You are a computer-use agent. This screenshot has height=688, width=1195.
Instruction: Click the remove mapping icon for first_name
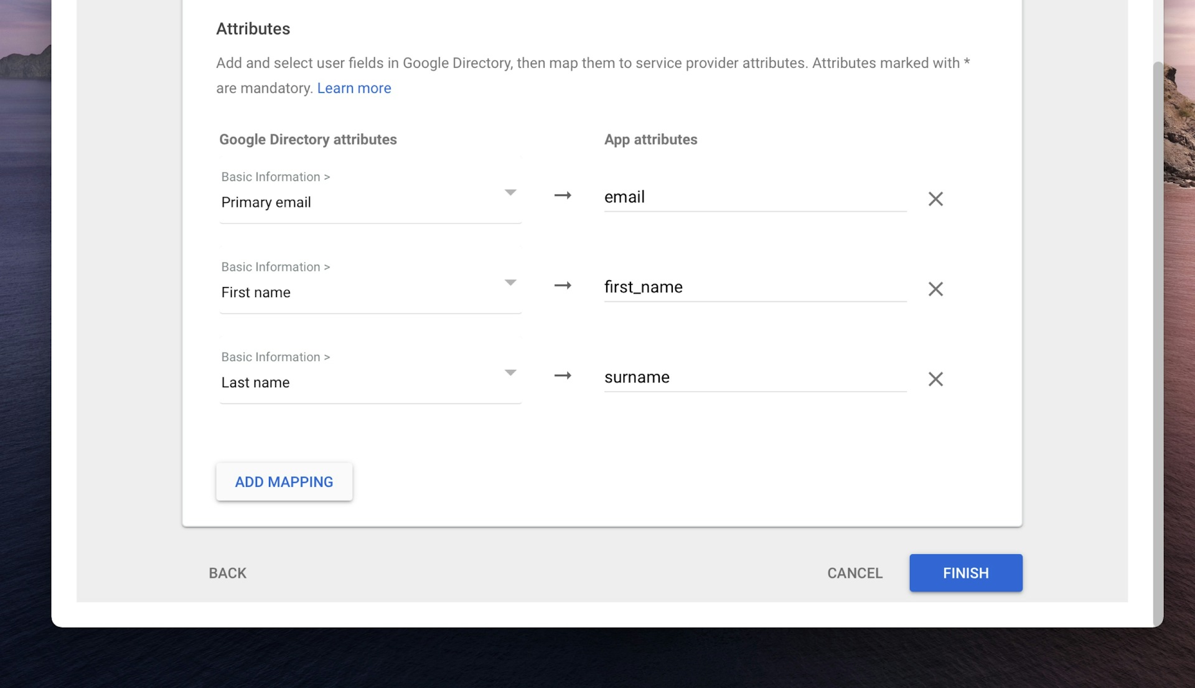[935, 288]
